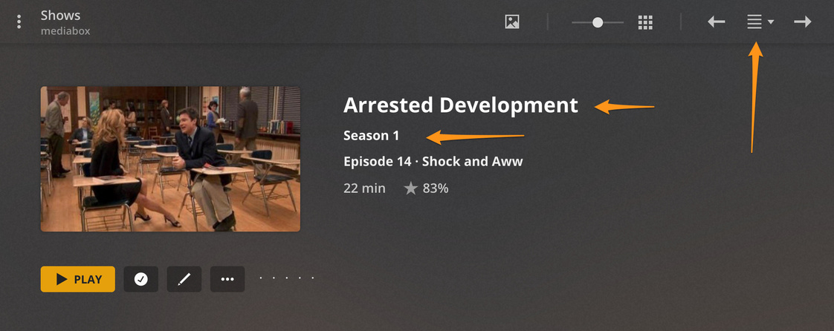
Task: Click the episode thumbnail image
Action: [x=170, y=159]
